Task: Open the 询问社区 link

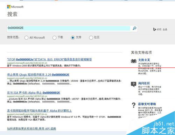Action: click(x=144, y=83)
